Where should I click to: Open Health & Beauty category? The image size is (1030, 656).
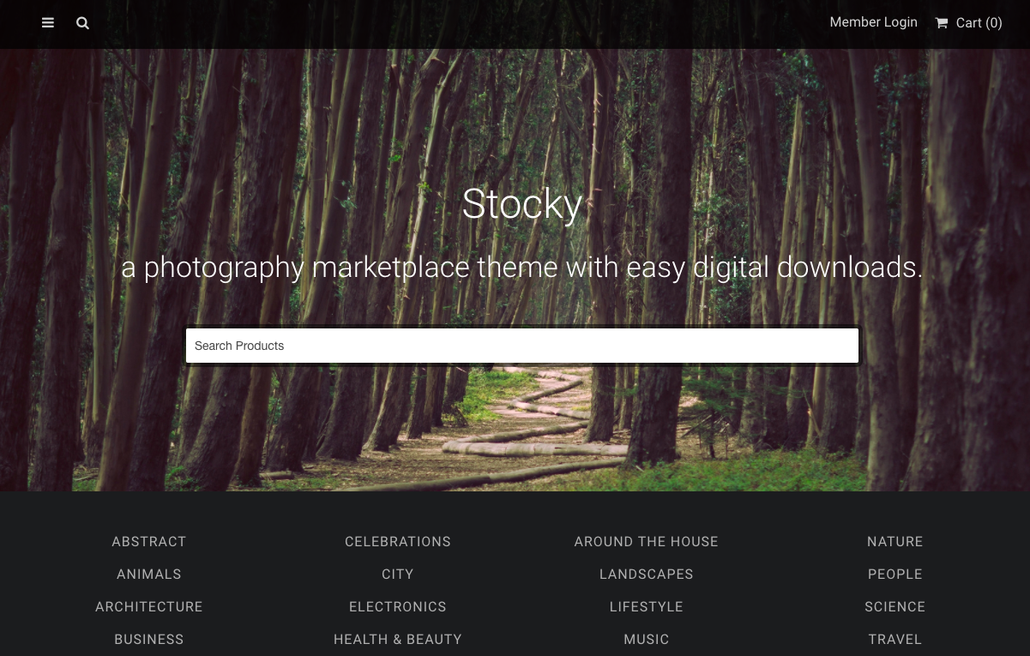(x=398, y=640)
